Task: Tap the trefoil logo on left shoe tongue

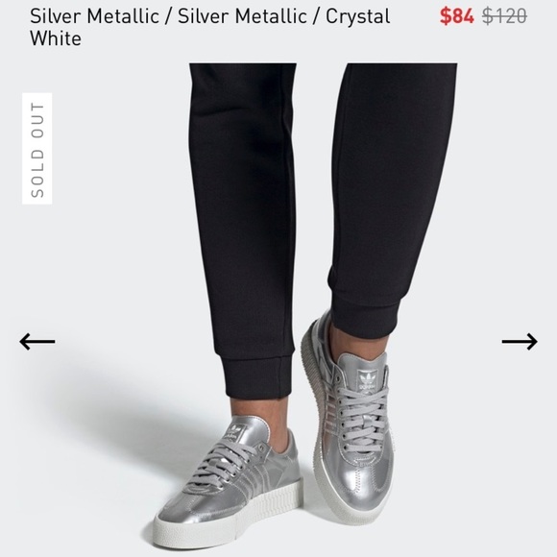Action: point(236,432)
